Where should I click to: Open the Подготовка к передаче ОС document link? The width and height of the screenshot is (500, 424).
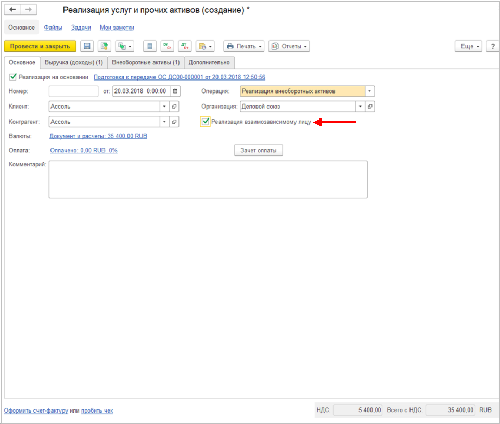tap(179, 77)
